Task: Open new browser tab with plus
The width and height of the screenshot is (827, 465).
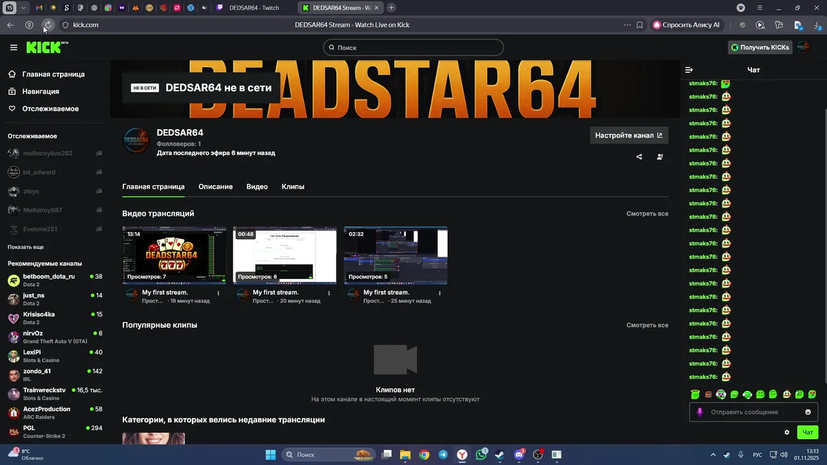Action: point(391,8)
